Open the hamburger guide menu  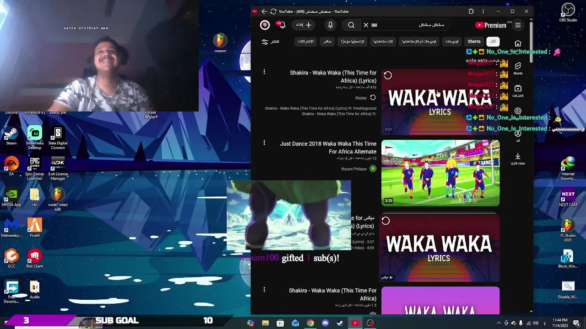click(x=518, y=25)
